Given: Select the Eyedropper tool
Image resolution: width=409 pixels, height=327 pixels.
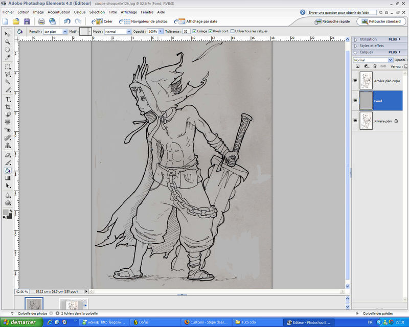Looking at the screenshot, I should coord(8,57).
